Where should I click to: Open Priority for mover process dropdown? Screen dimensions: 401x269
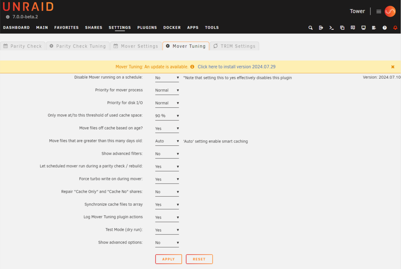pos(167,90)
